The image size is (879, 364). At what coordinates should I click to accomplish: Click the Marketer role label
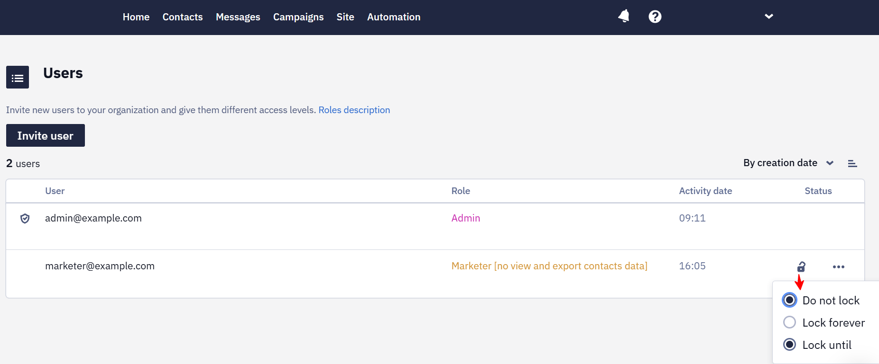549,266
